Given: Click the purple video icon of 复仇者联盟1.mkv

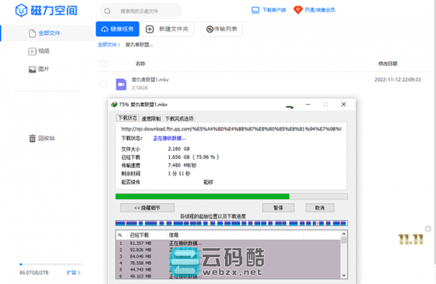Looking at the screenshot, I should (x=121, y=84).
